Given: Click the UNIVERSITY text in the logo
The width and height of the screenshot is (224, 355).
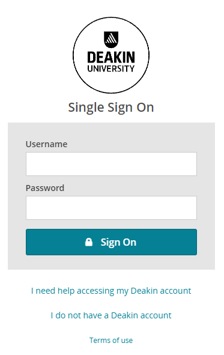Looking at the screenshot, I should [111, 68].
